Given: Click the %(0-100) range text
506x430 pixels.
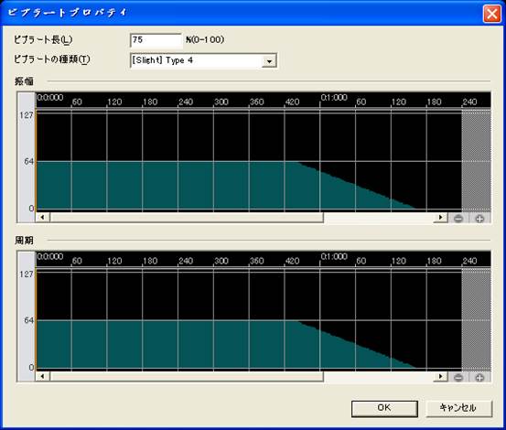Looking at the screenshot, I should (205, 39).
